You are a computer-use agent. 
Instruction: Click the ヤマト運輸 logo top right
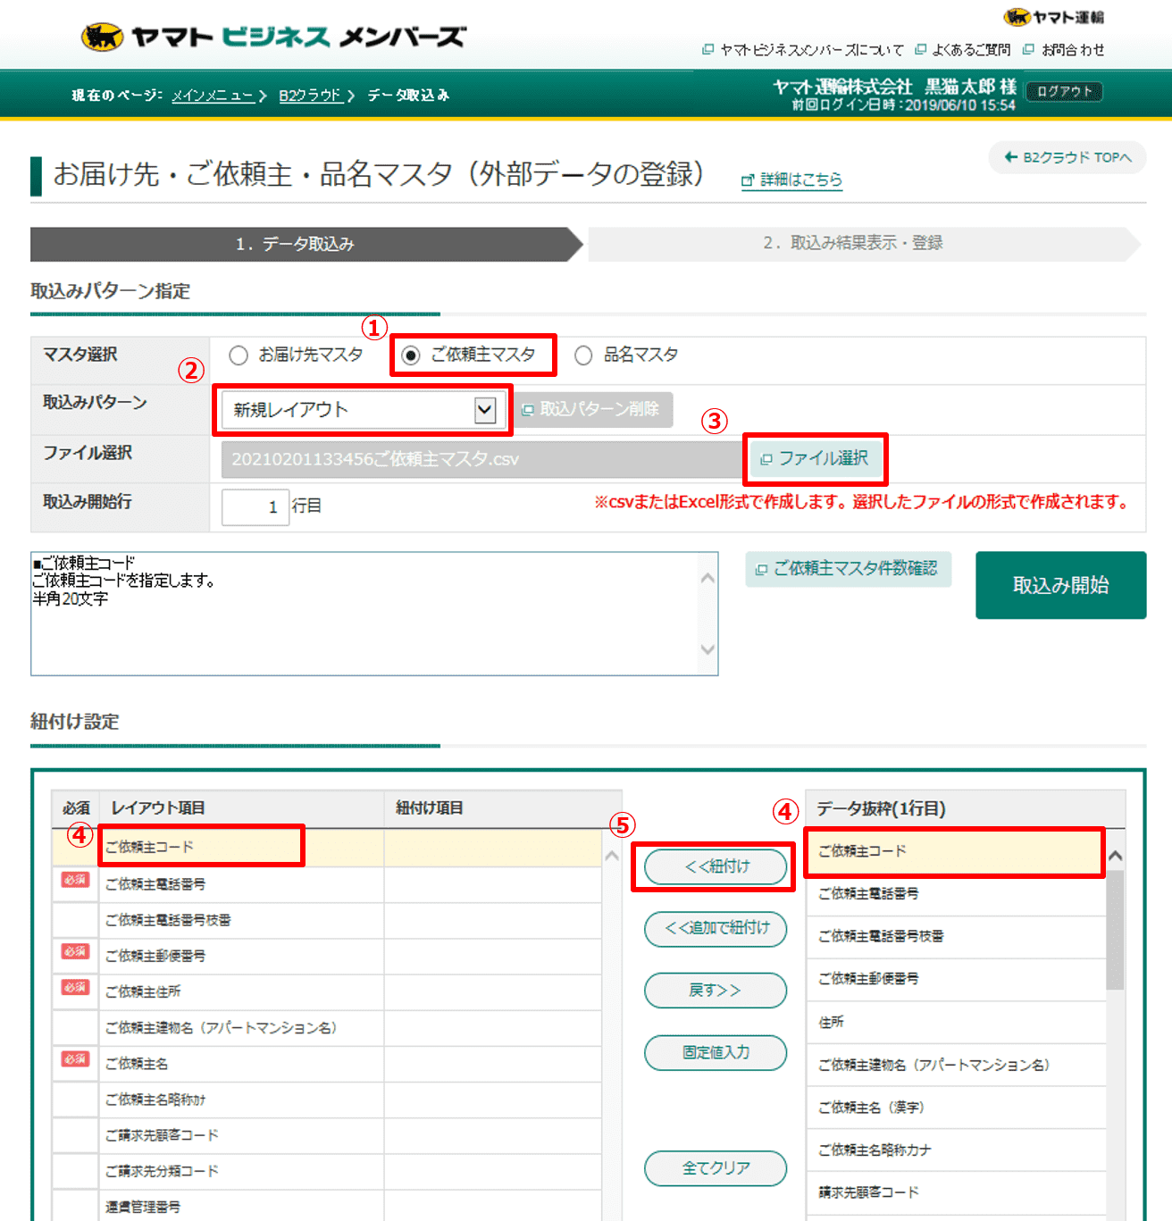tap(1052, 16)
